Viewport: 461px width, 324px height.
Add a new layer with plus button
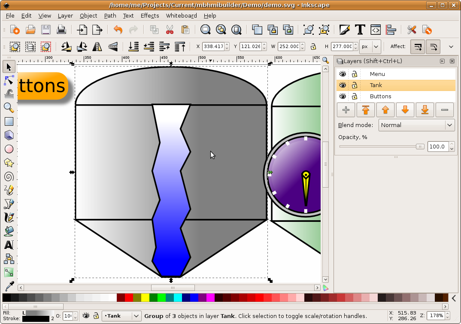(x=346, y=110)
